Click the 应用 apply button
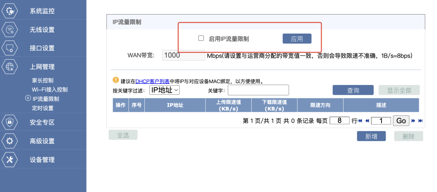The width and height of the screenshot is (437, 192). [297, 39]
